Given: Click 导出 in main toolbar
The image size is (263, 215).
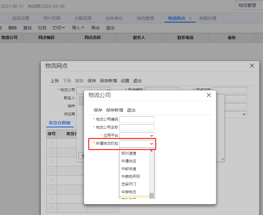Looking at the screenshot, I should (x=95, y=28).
